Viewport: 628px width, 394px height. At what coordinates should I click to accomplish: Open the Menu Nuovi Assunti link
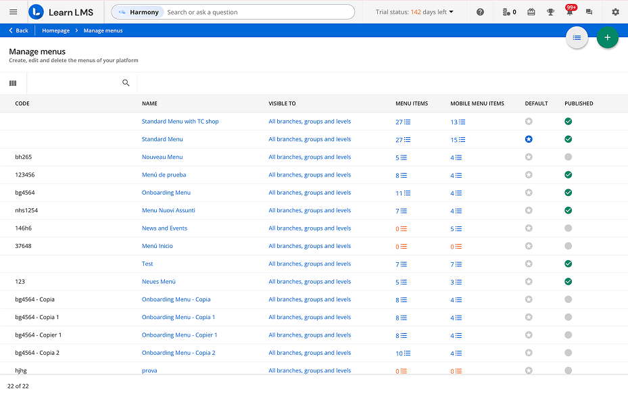(x=168, y=210)
